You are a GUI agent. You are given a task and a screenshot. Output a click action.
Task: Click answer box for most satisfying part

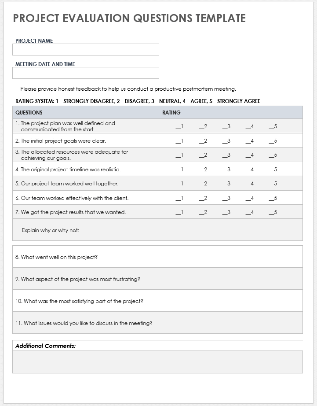tap(230, 301)
